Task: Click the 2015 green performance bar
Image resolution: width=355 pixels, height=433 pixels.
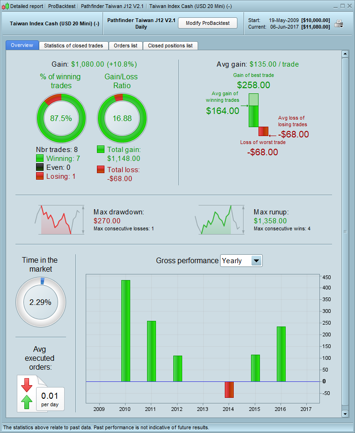Action: 255,368
